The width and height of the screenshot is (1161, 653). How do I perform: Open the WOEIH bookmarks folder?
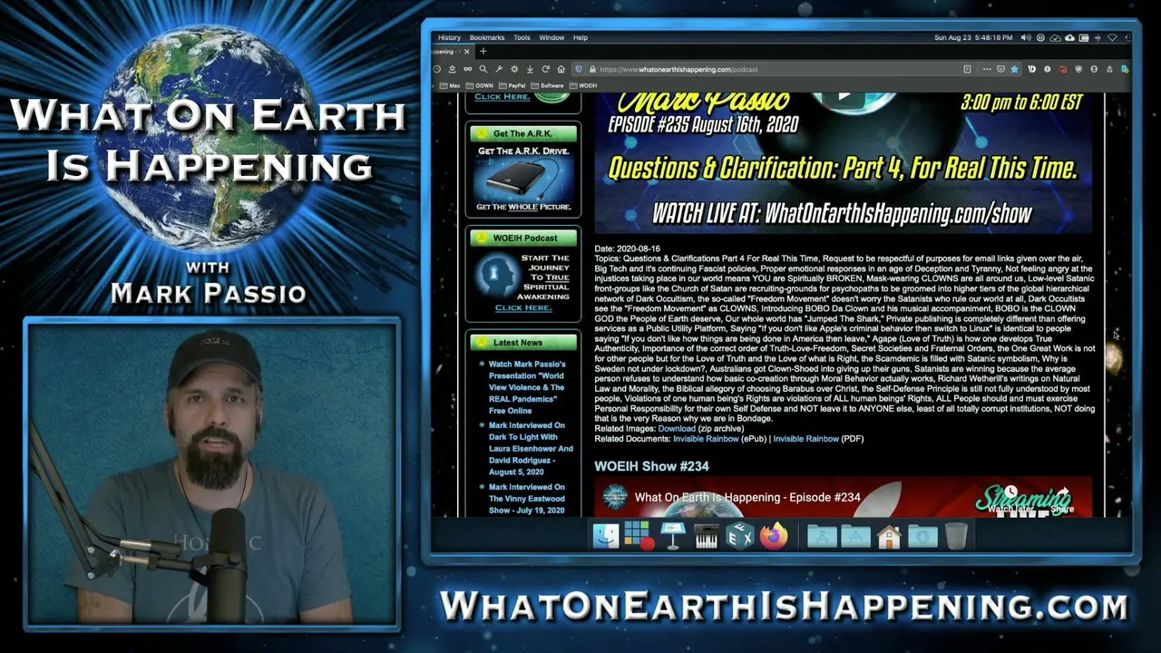[x=584, y=85]
